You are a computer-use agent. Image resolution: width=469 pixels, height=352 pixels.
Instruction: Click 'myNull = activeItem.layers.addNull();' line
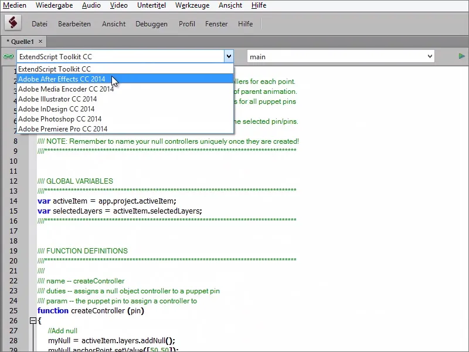click(x=111, y=341)
